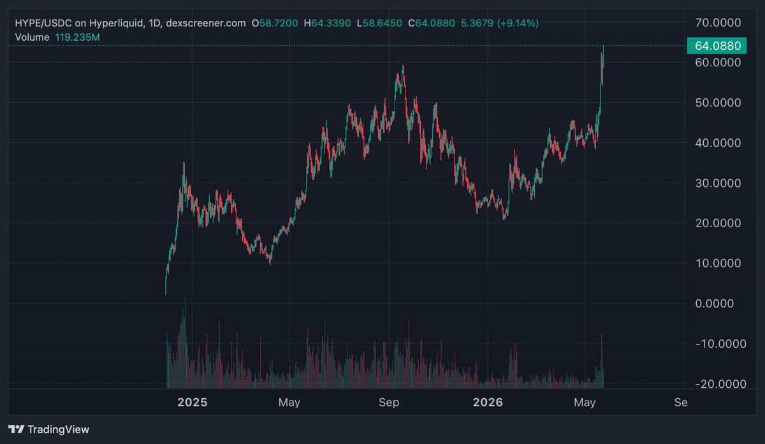The width and height of the screenshot is (765, 444).
Task: Click the HYPE/USDC on Hyperliquid chart title
Action: [x=131, y=23]
